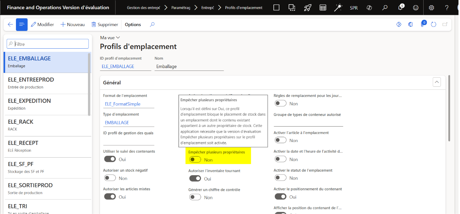The height and width of the screenshot is (214, 460).
Task: Open Groupe de types de conteneur autorisé field
Action: pyautogui.click(x=308, y=123)
